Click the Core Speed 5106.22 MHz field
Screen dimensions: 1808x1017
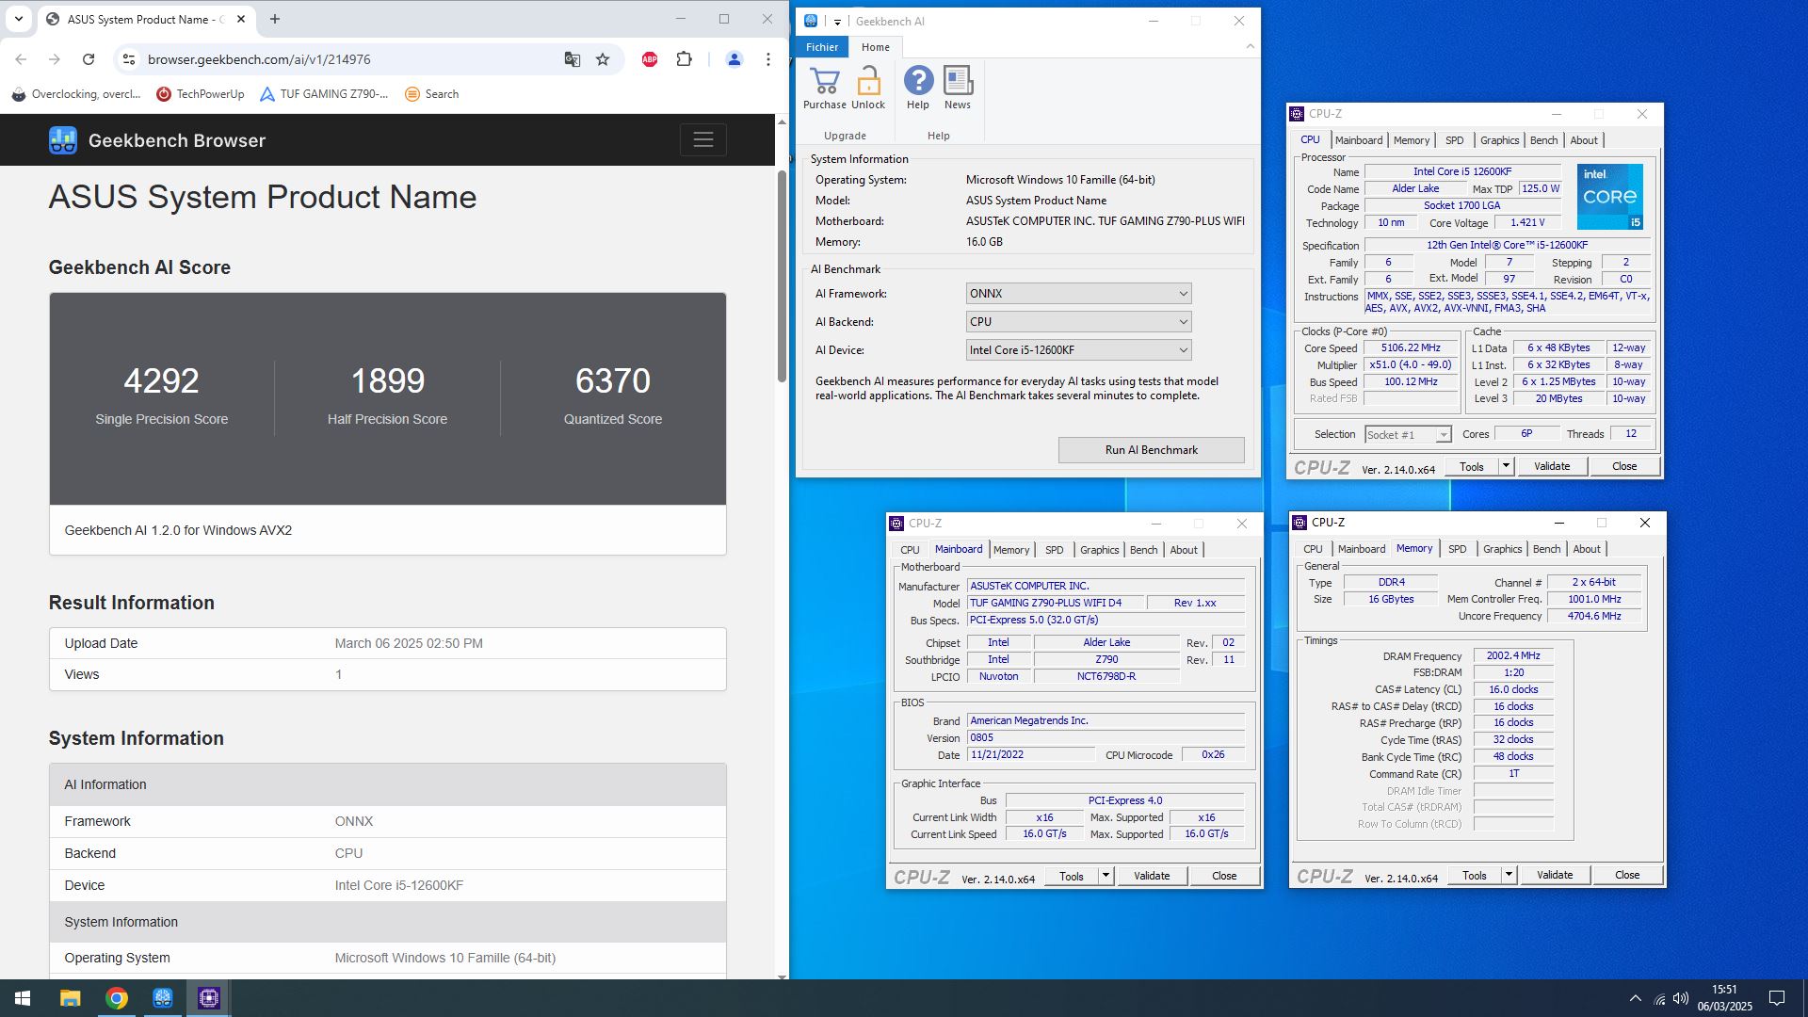pyautogui.click(x=1411, y=347)
